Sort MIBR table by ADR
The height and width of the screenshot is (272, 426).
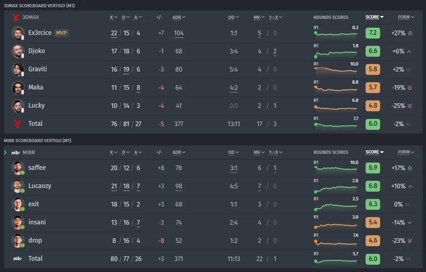tap(179, 152)
